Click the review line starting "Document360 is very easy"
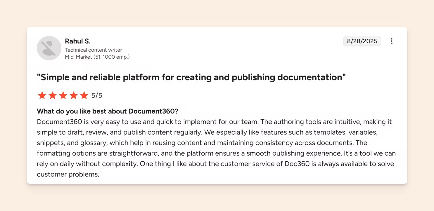 pos(214,122)
